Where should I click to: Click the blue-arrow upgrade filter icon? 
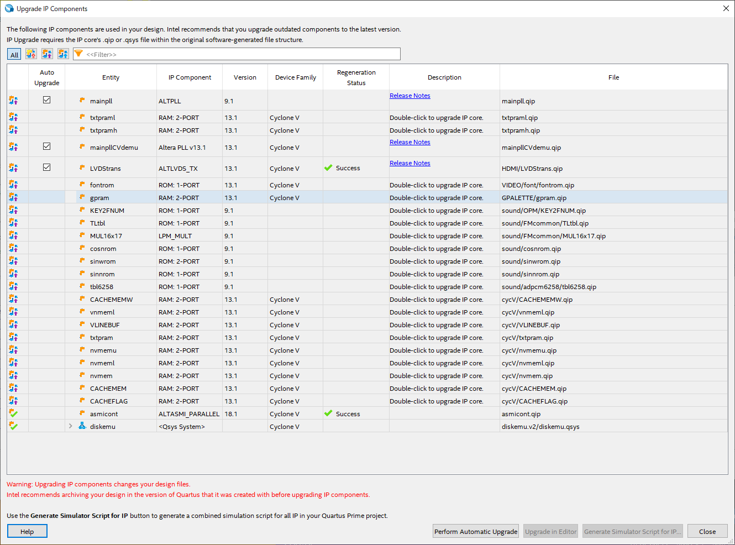[x=63, y=54]
